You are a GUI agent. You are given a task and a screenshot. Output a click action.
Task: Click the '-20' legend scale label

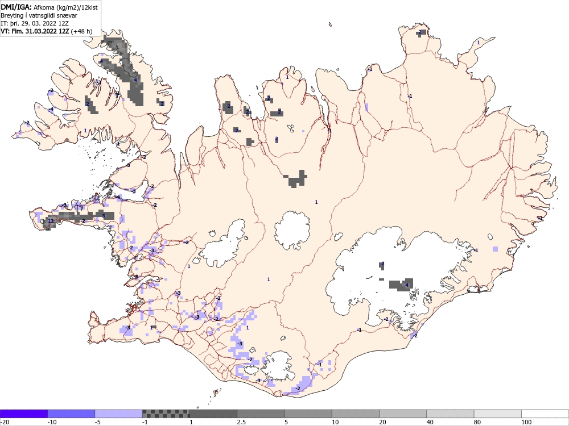coord(5,422)
